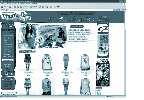
Task: Click the Media/History round toolbar icon
Action: point(39,7)
